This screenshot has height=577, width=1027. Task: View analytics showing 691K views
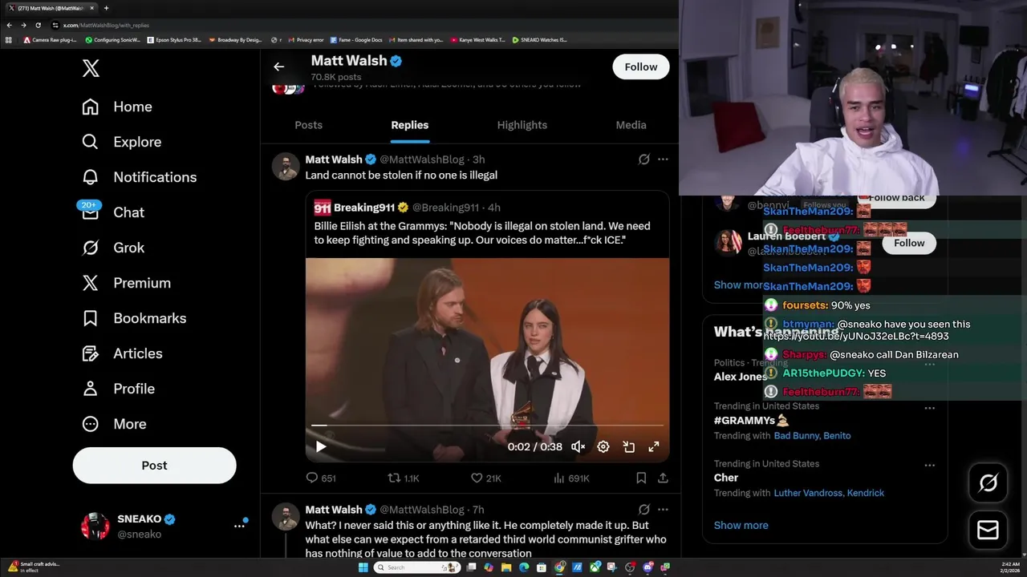[x=571, y=478]
